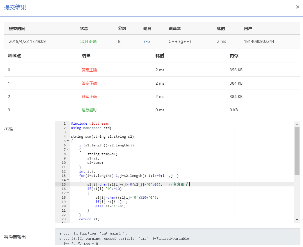Collapse code fold arrow at line 17

[68, 193]
